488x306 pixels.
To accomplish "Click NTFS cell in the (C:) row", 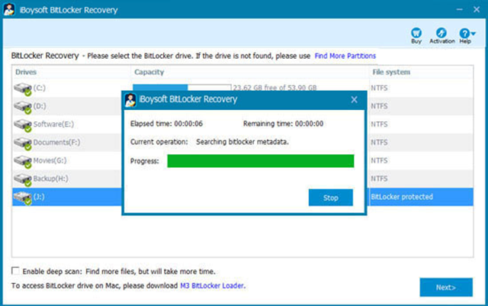I will pyautogui.click(x=379, y=88).
